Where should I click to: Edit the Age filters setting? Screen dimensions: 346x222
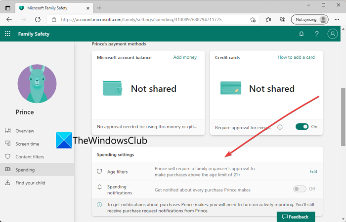pos(313,172)
